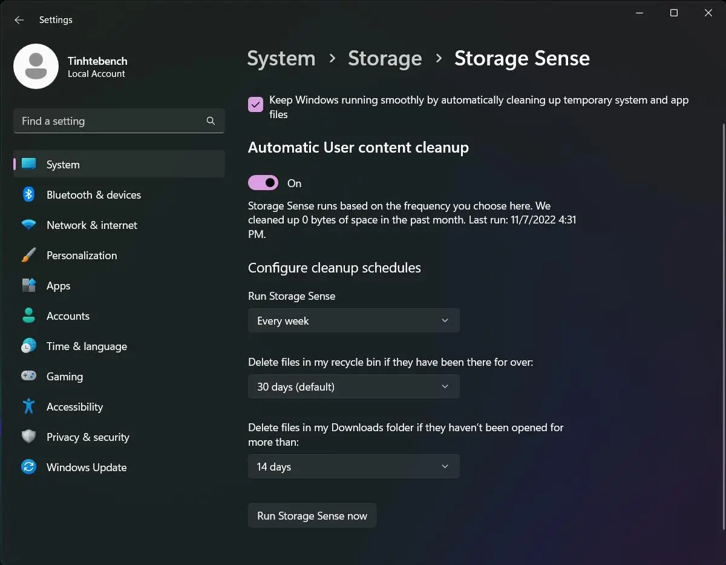Go to Windows Update label
The width and height of the screenshot is (726, 565).
(87, 468)
